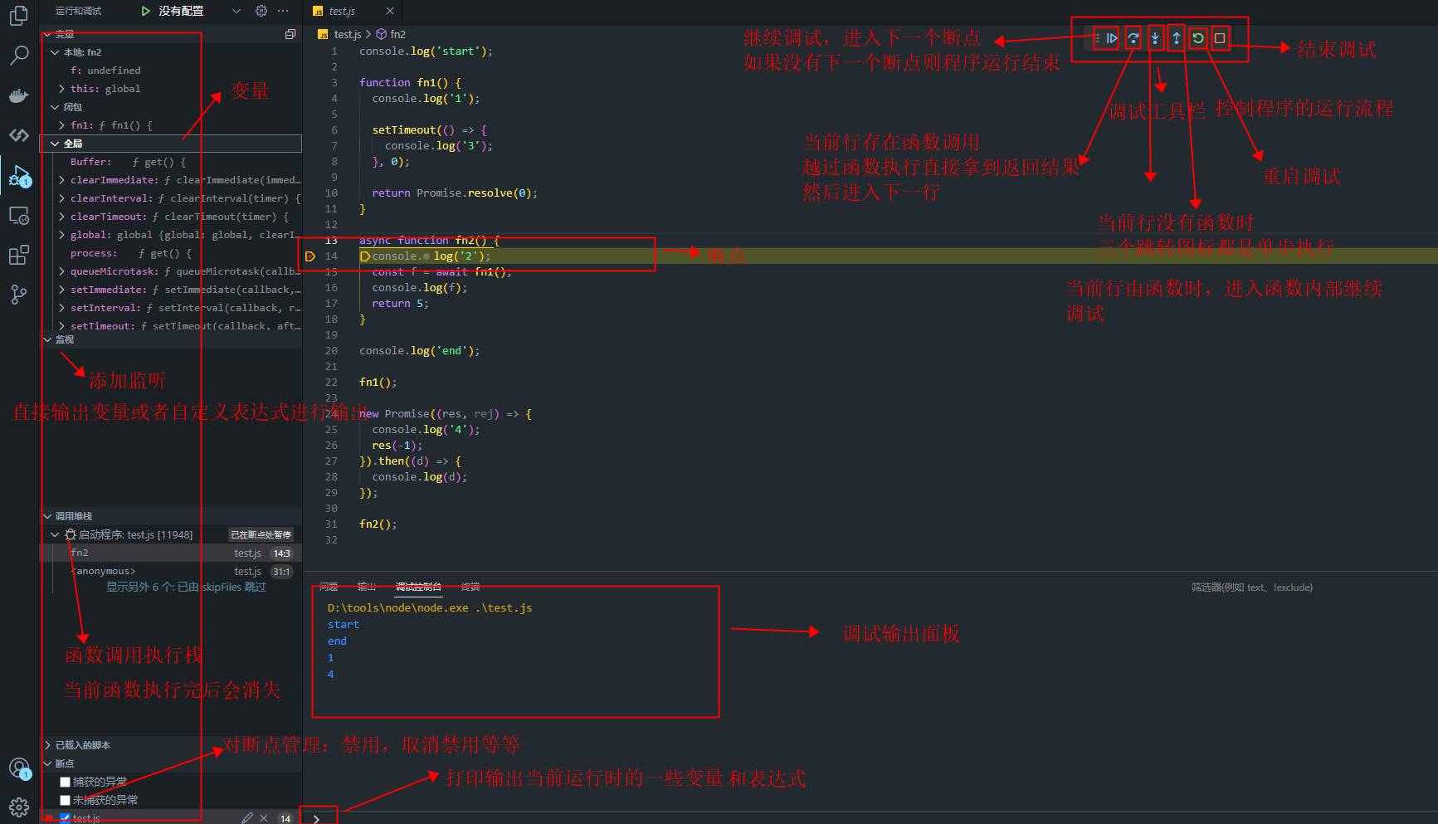Restart the debugging session
The image size is (1438, 824).
coord(1197,38)
